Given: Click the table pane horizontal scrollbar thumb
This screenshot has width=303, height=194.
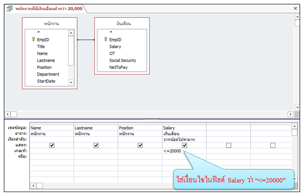Looking at the screenshot, I should coord(14,114).
